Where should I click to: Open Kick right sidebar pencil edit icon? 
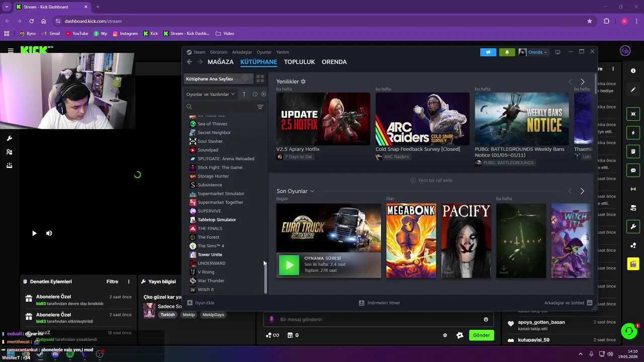click(633, 89)
